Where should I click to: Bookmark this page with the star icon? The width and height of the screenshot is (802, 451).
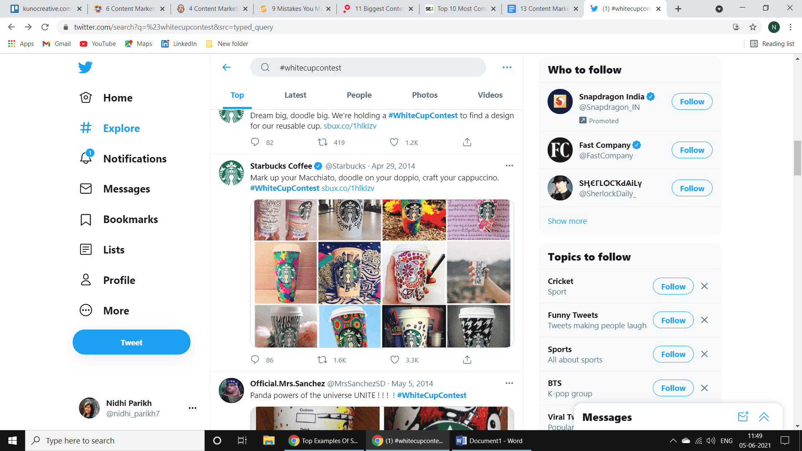753,27
